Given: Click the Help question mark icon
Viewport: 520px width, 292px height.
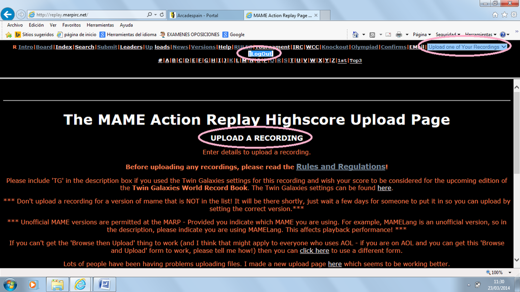Looking at the screenshot, I should (x=503, y=35).
